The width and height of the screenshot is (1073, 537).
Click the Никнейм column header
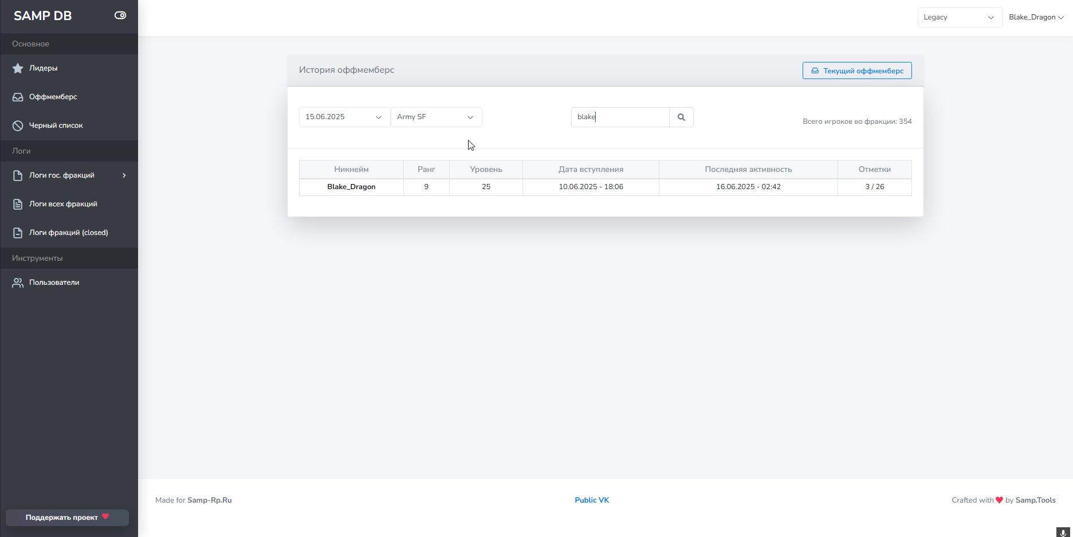351,170
